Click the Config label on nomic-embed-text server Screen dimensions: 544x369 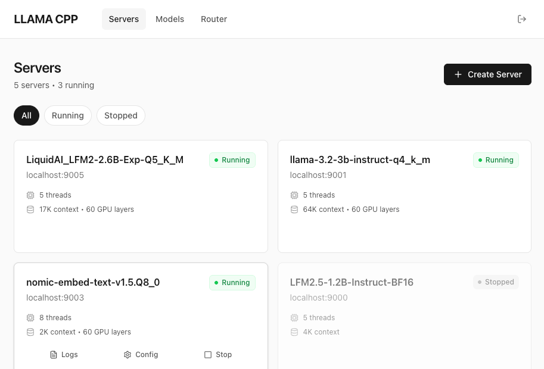coord(147,354)
